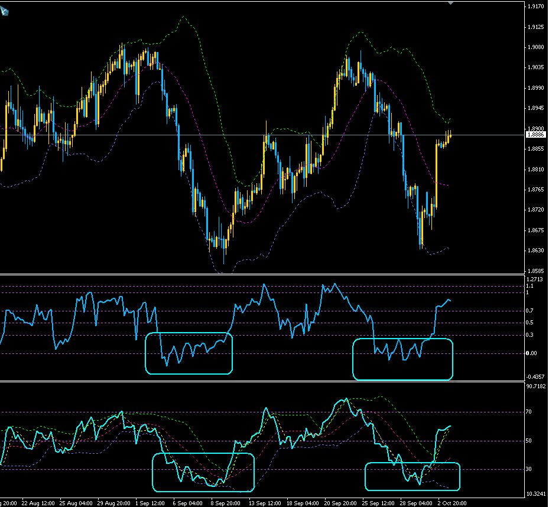
Task: Click the 2 Oct 20:00 time label
Action: click(x=452, y=503)
